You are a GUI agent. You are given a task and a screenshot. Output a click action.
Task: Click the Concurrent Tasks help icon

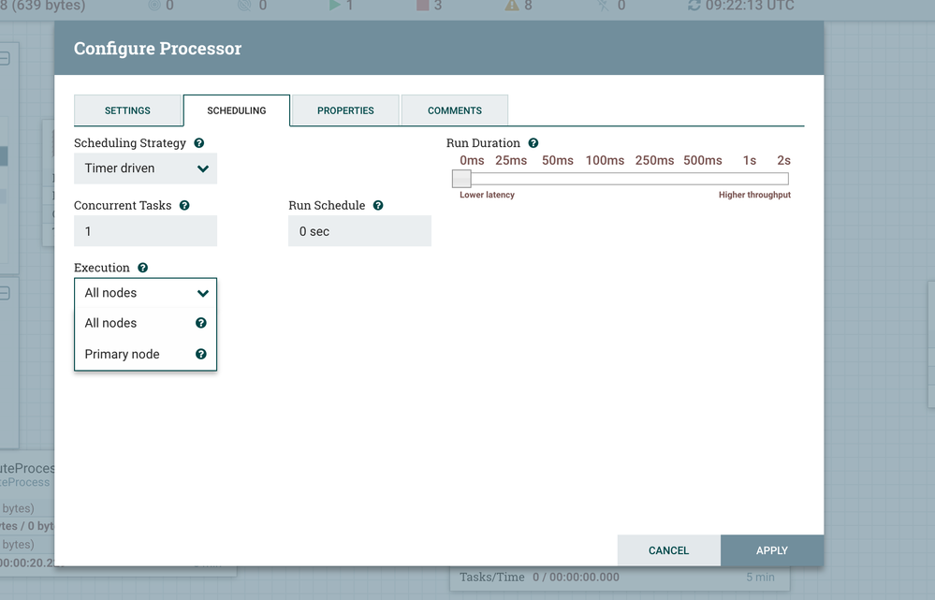click(x=185, y=204)
